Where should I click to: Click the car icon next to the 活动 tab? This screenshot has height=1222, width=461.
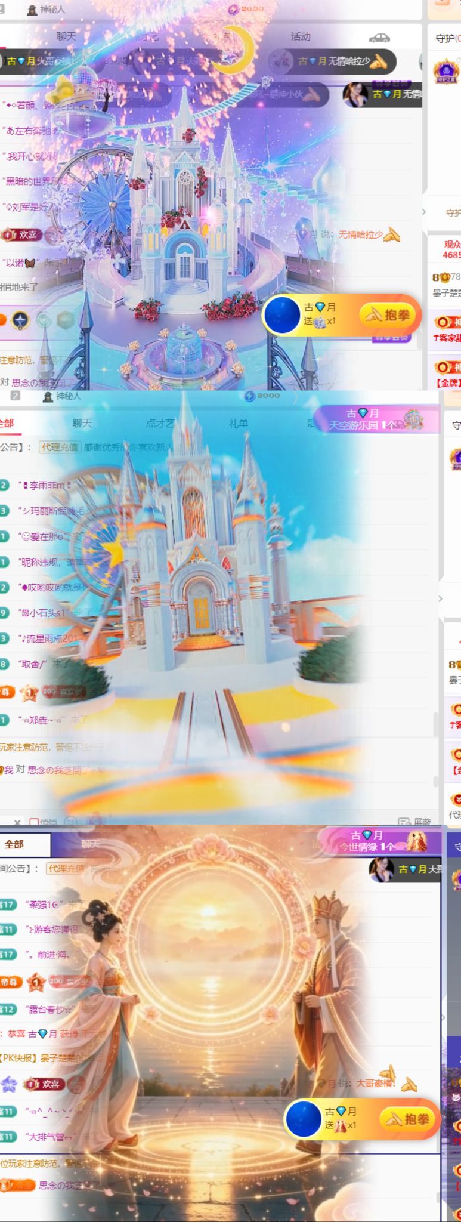point(379,38)
